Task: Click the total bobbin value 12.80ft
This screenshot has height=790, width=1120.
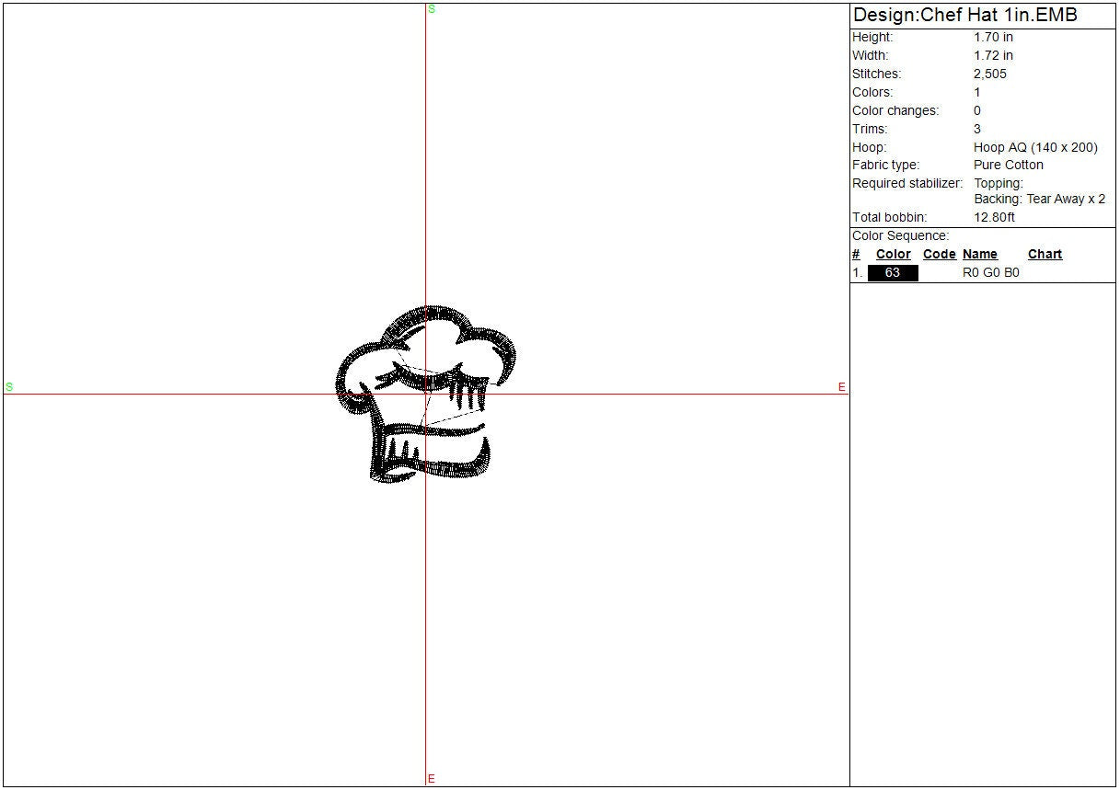Action: [x=994, y=218]
